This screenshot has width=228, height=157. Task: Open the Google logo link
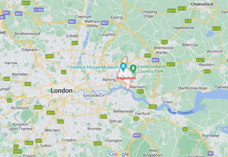[x=119, y=154]
